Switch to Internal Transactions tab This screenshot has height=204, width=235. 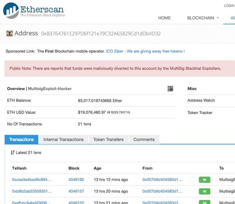coord(63,140)
